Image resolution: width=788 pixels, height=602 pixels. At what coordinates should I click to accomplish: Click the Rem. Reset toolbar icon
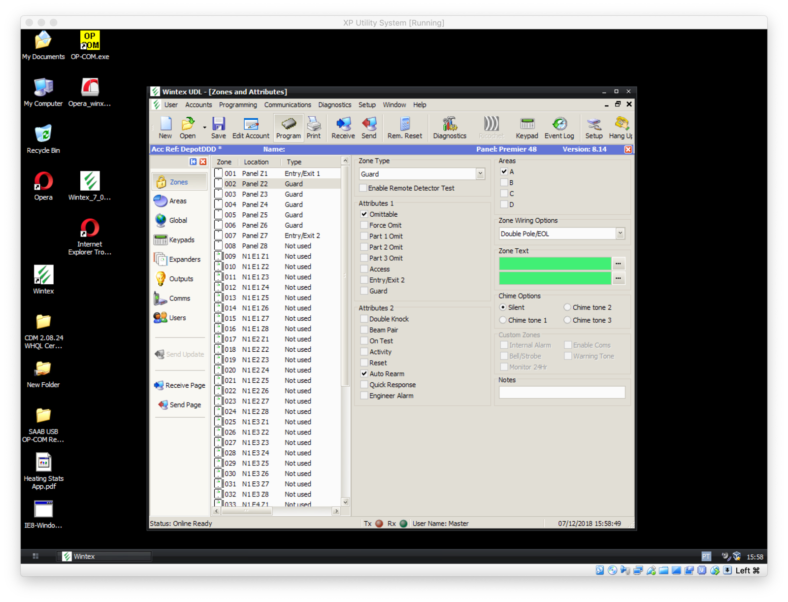click(405, 128)
